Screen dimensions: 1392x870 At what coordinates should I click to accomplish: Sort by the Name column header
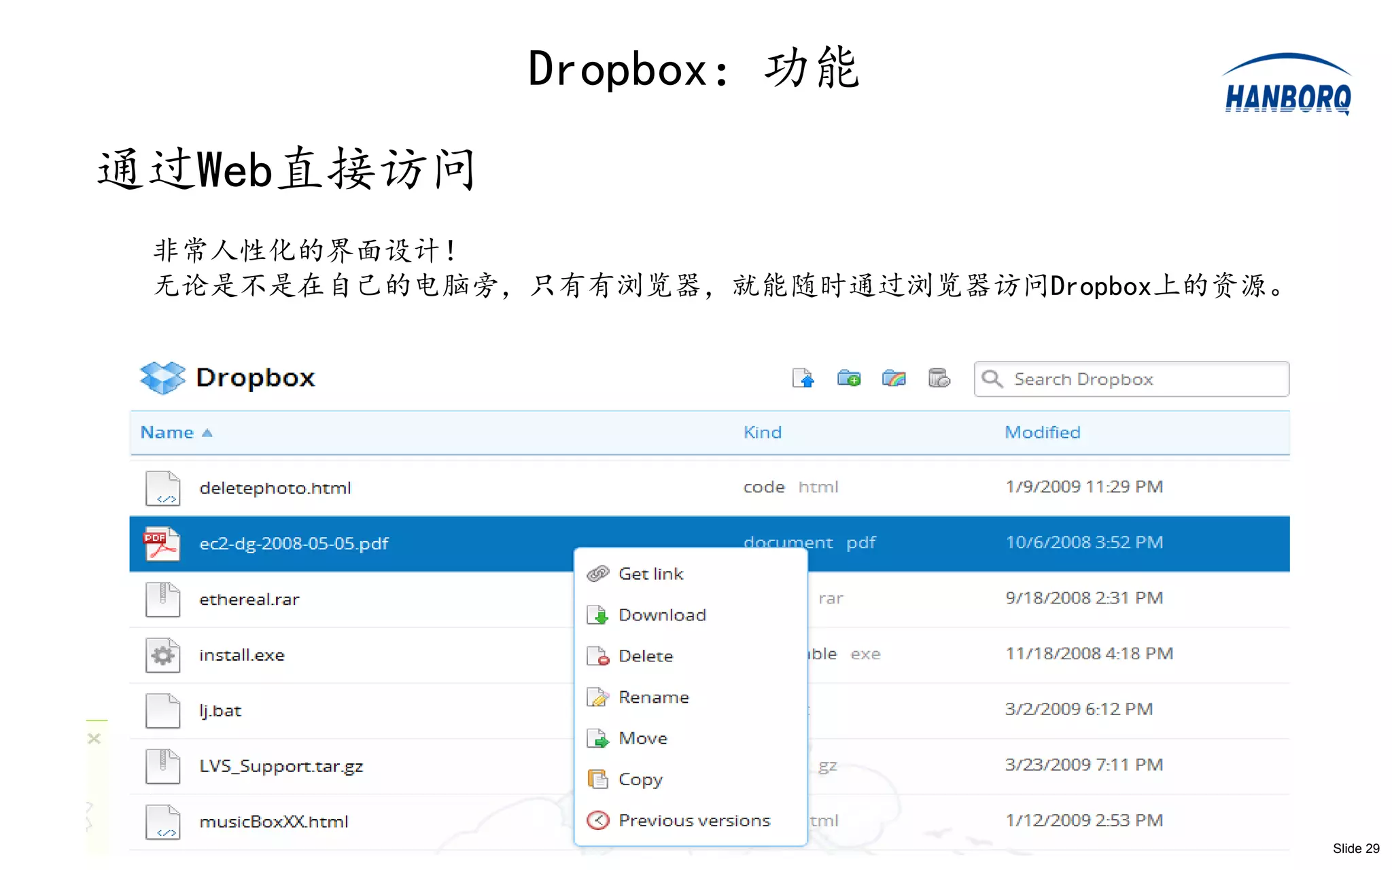167,433
